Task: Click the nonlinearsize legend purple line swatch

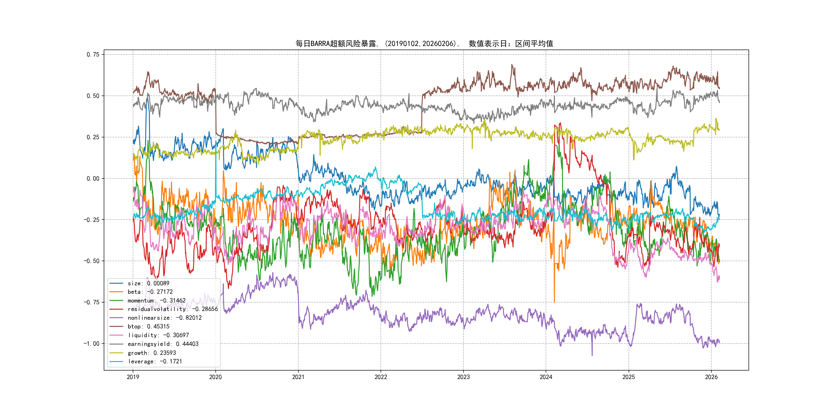Action: [116, 318]
